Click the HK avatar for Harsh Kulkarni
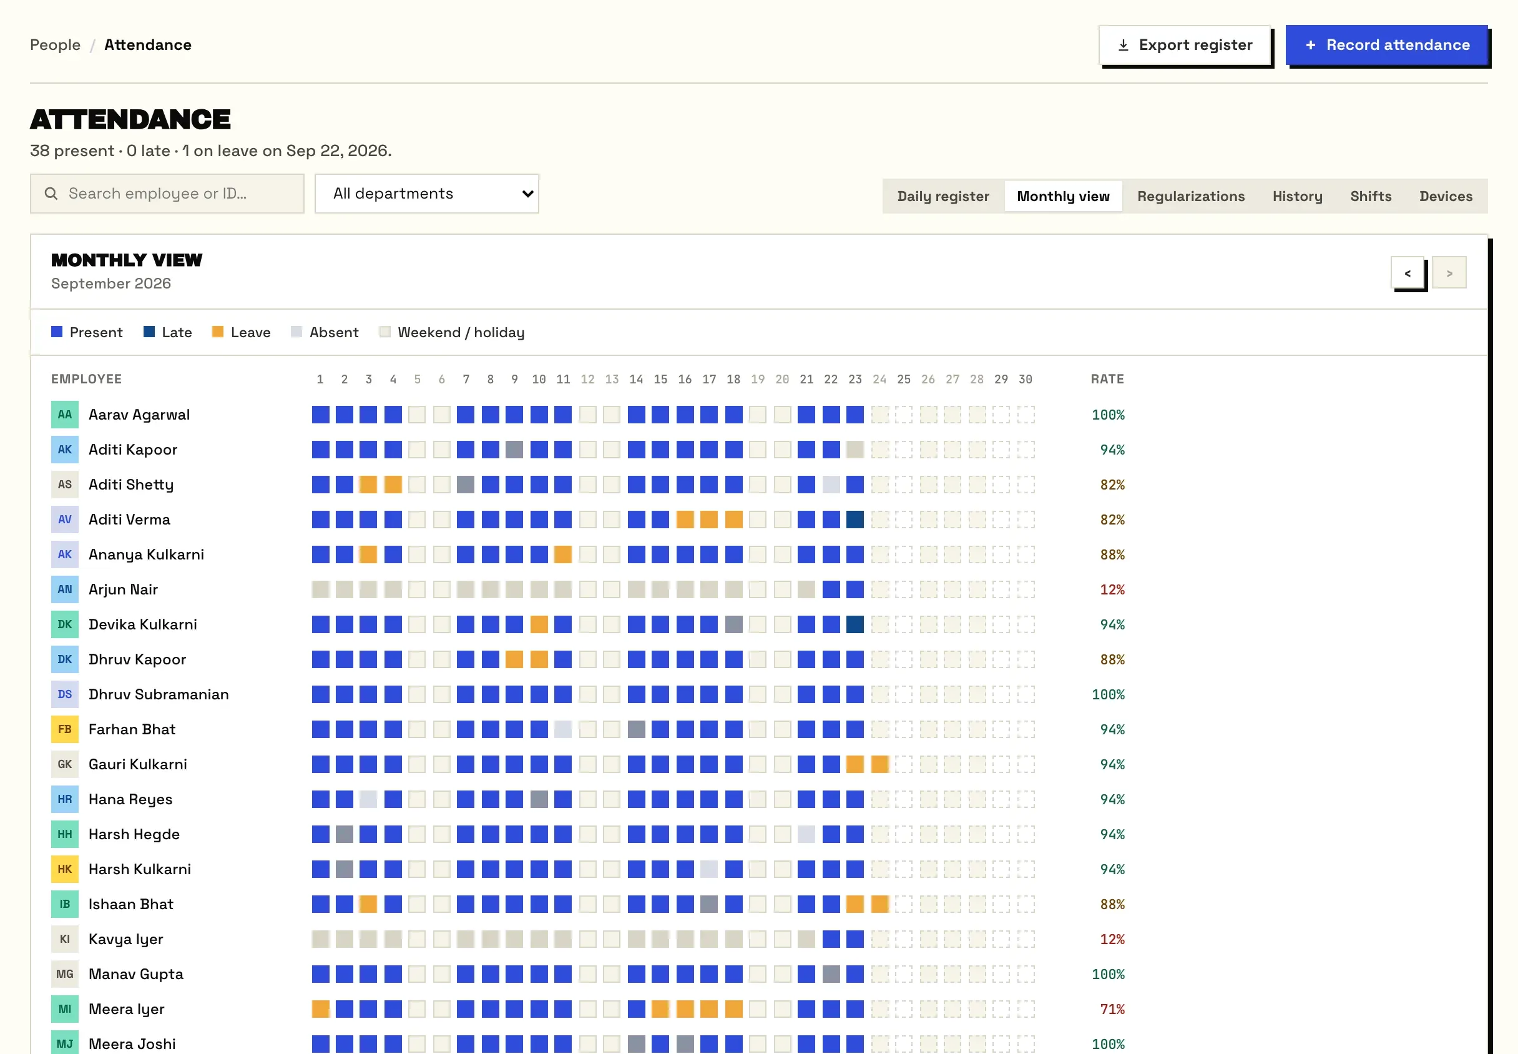The height and width of the screenshot is (1054, 1518). pos(65,870)
